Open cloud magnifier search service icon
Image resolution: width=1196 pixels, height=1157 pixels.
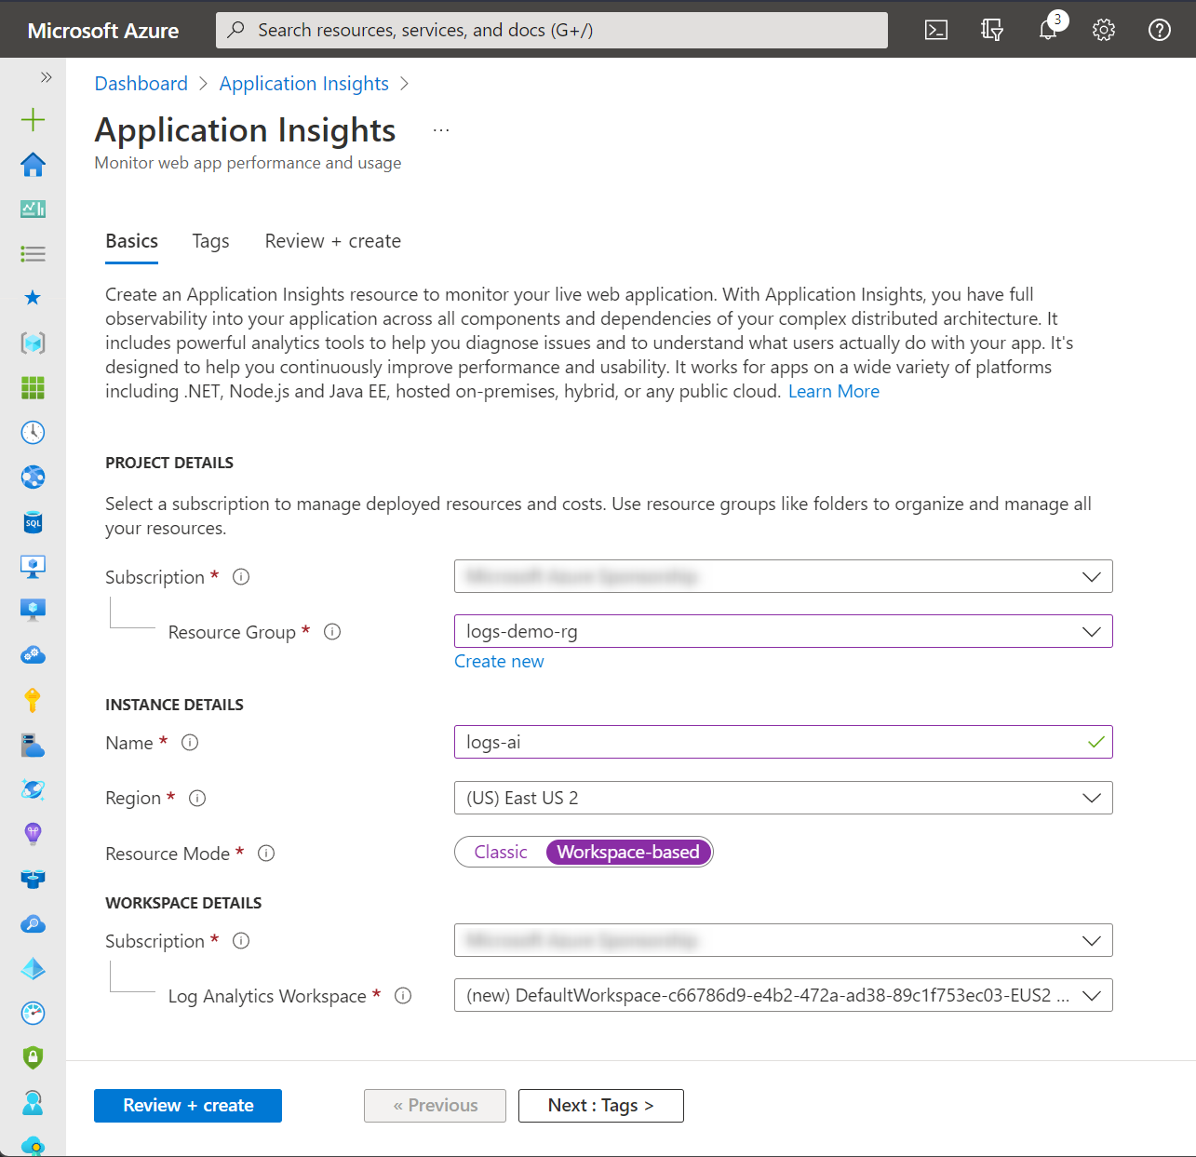click(x=33, y=923)
